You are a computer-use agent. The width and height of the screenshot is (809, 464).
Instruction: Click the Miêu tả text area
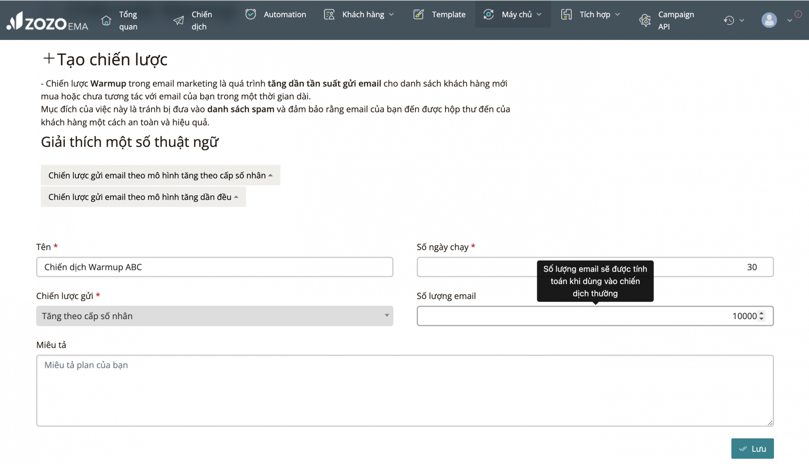pyautogui.click(x=404, y=390)
